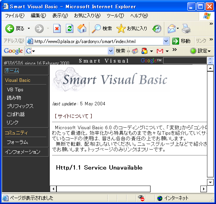Open the お気に入り(A) menu
This screenshot has height=204, width=216.
(87, 16)
